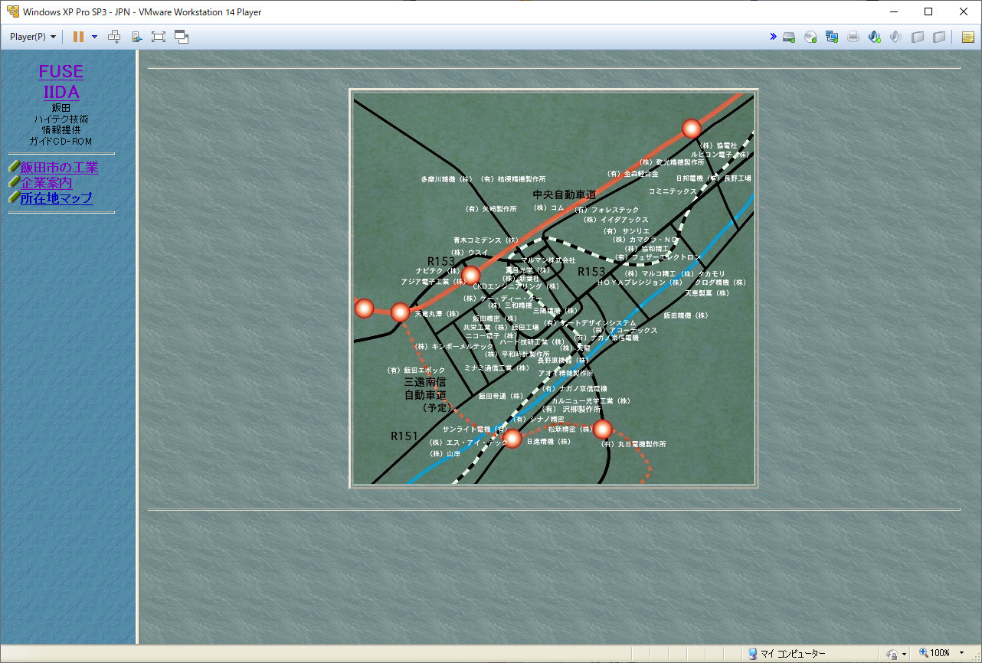
Task: Follow the 企業案内 link
Action: (x=46, y=183)
